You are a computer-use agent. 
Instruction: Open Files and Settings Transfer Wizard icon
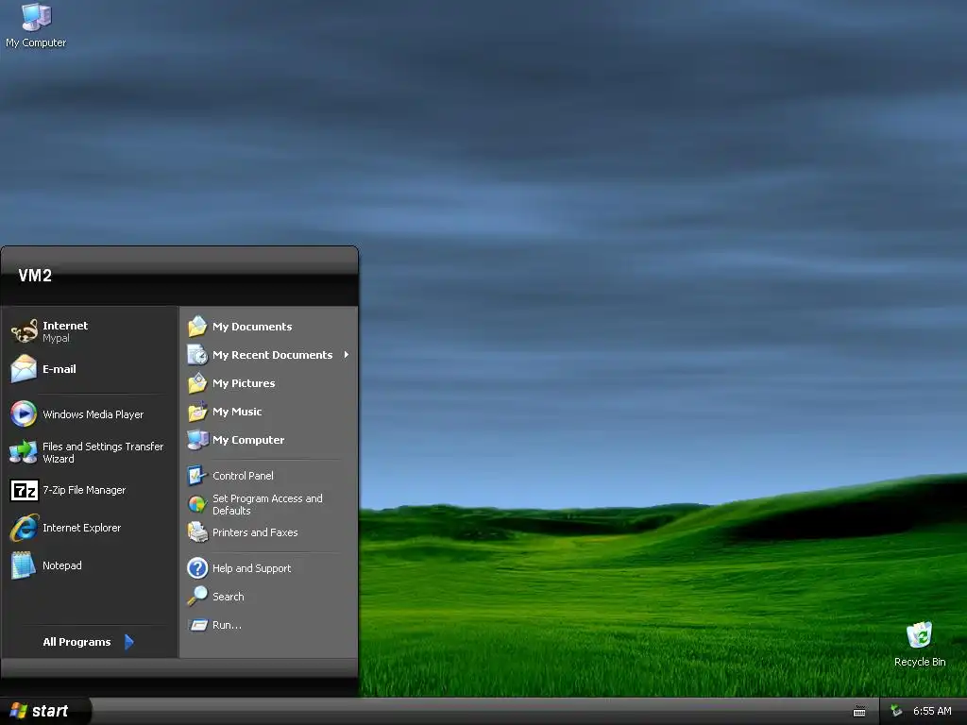point(24,452)
